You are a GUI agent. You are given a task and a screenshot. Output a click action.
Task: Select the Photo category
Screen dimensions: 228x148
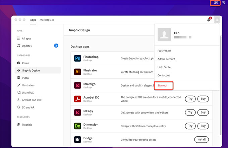coord(25,63)
